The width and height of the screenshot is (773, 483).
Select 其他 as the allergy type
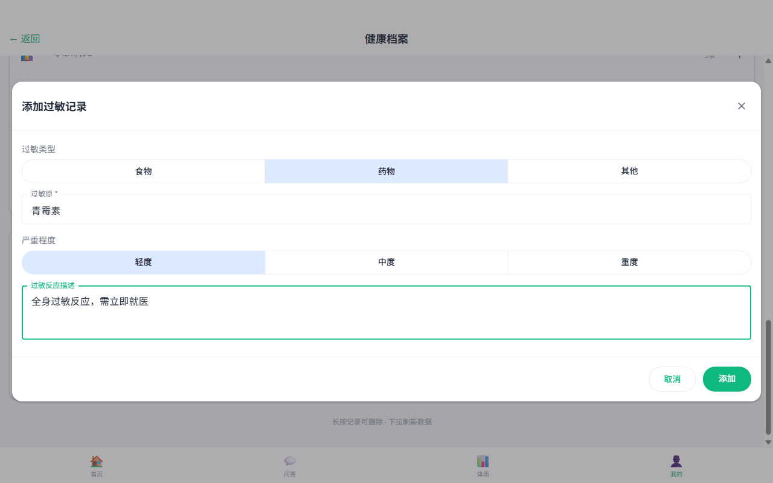(x=629, y=171)
